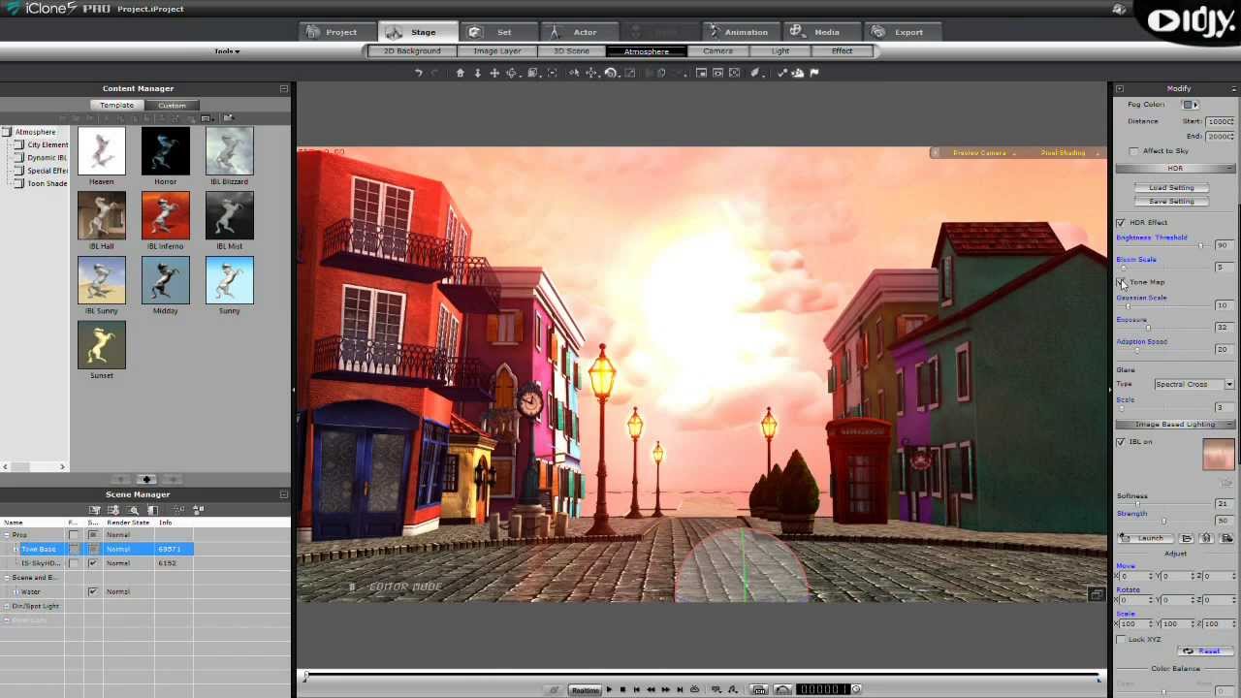Screen dimensions: 1241x698
Task: Open the Camera sub-tab
Action: [x=717, y=51]
